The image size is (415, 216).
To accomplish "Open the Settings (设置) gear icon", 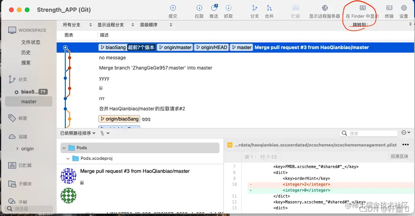I will click(404, 8).
